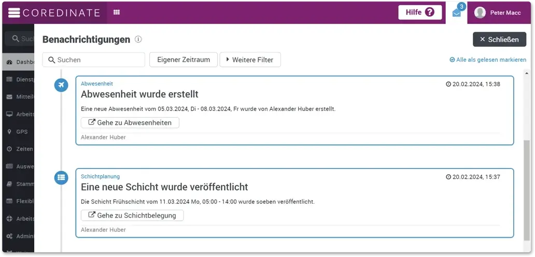Open the Eigener Zeitraum date range picker

click(183, 60)
